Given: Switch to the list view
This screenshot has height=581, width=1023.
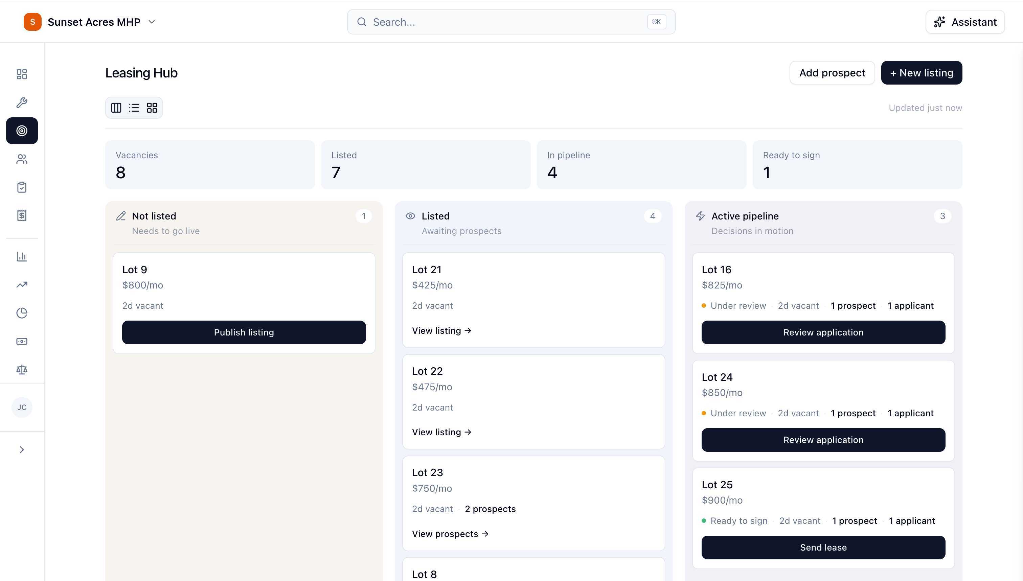Looking at the screenshot, I should coord(134,108).
